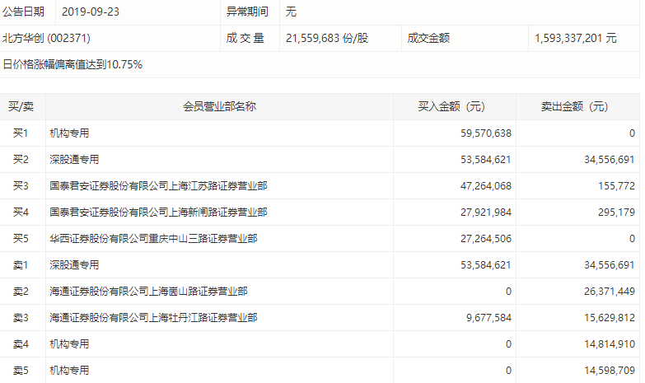Select buy amount 59,570,638
645x383 pixels.
click(486, 133)
